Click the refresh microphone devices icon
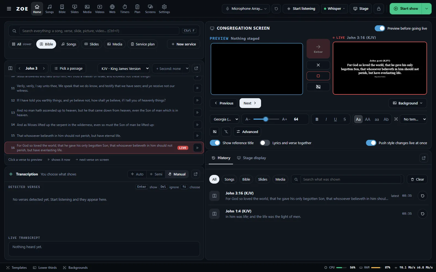The height and width of the screenshot is (272, 436). point(276,9)
